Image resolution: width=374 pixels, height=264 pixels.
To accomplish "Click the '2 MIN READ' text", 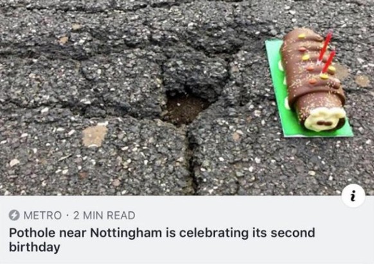I will (x=104, y=215).
